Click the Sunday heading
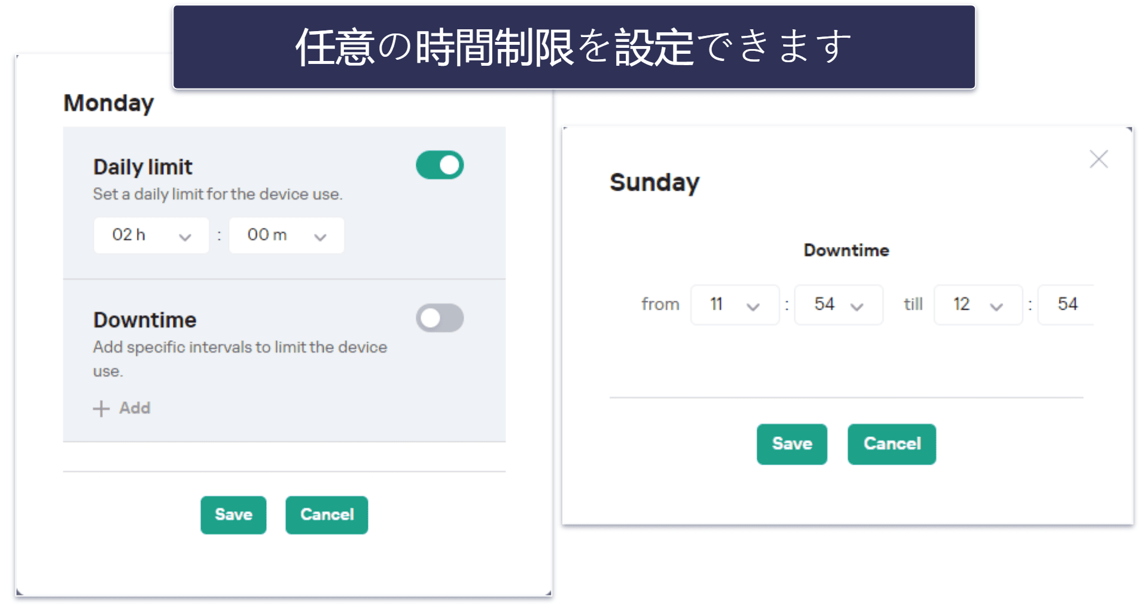The height and width of the screenshot is (605, 1148). point(654,182)
